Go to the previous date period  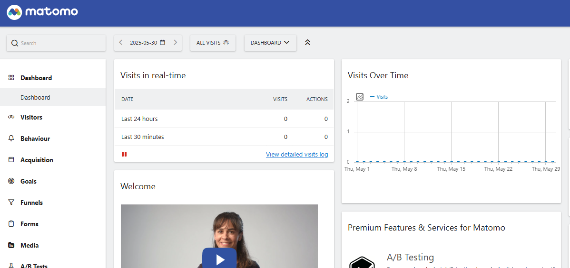coord(121,43)
